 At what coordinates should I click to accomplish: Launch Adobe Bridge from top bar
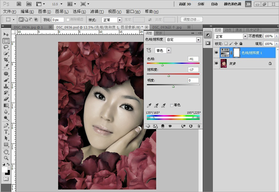coord(19,4)
